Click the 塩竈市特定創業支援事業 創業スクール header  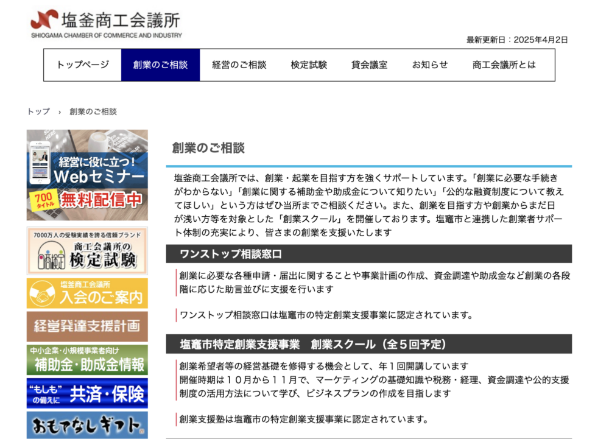tap(369, 344)
